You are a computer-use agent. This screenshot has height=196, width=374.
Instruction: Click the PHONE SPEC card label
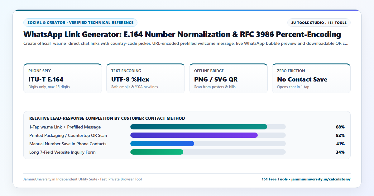tap(39, 71)
